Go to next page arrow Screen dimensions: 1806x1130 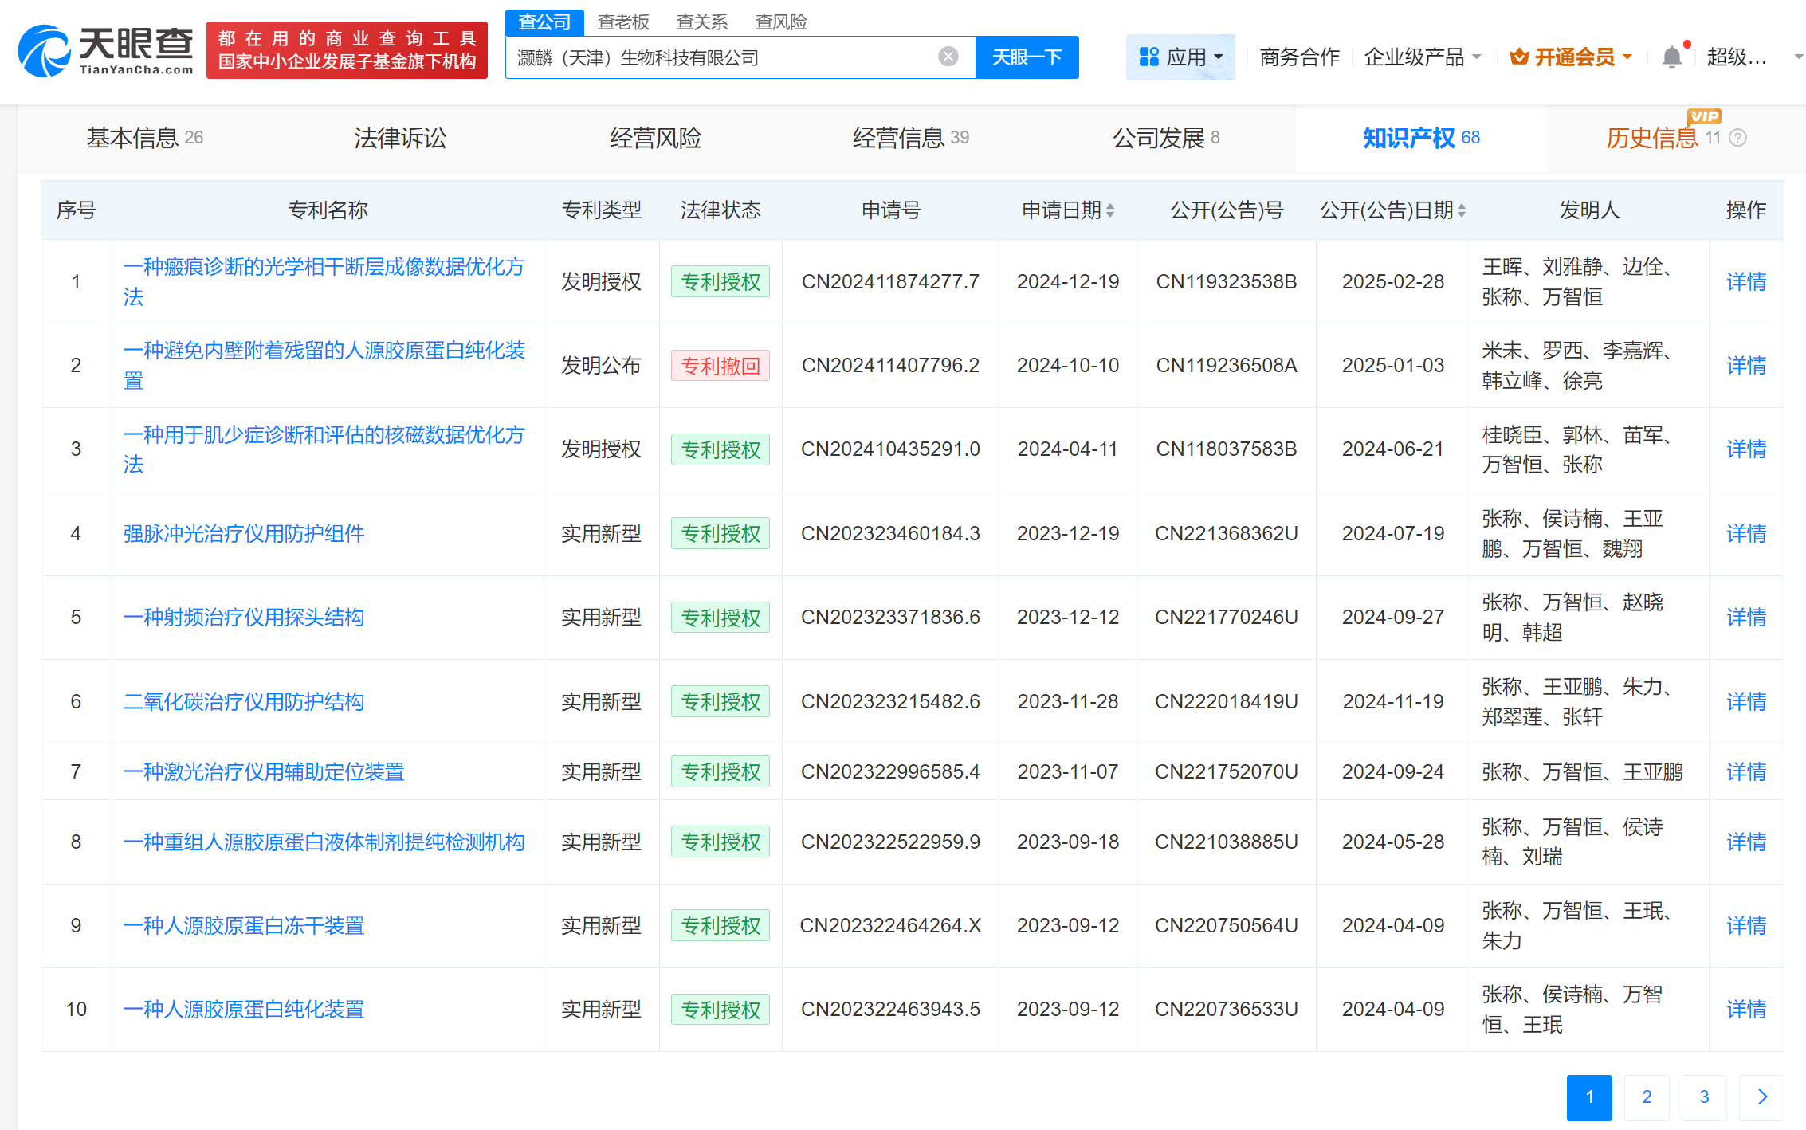(1761, 1097)
